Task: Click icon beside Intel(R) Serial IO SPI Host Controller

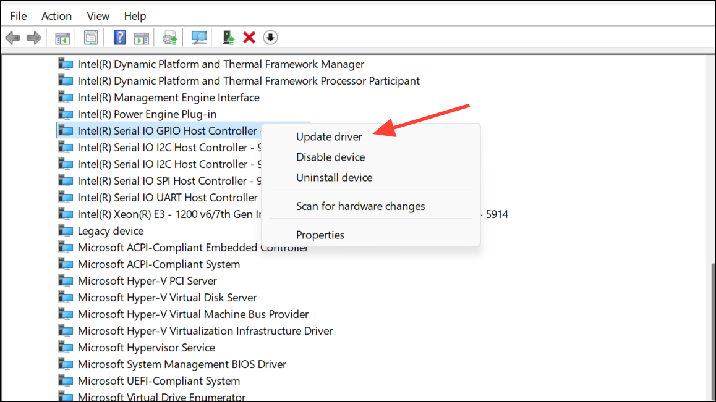Action: coord(66,181)
